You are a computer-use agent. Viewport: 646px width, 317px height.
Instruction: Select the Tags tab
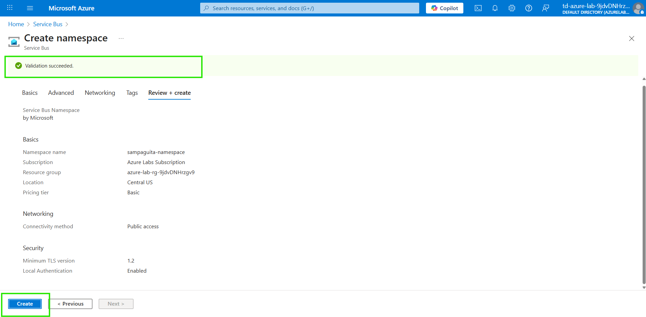(x=132, y=93)
